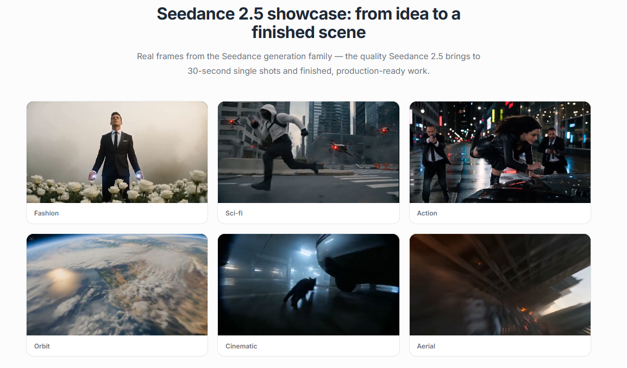The image size is (627, 368).
Task: Click the "Aerial" card label
Action: point(426,346)
